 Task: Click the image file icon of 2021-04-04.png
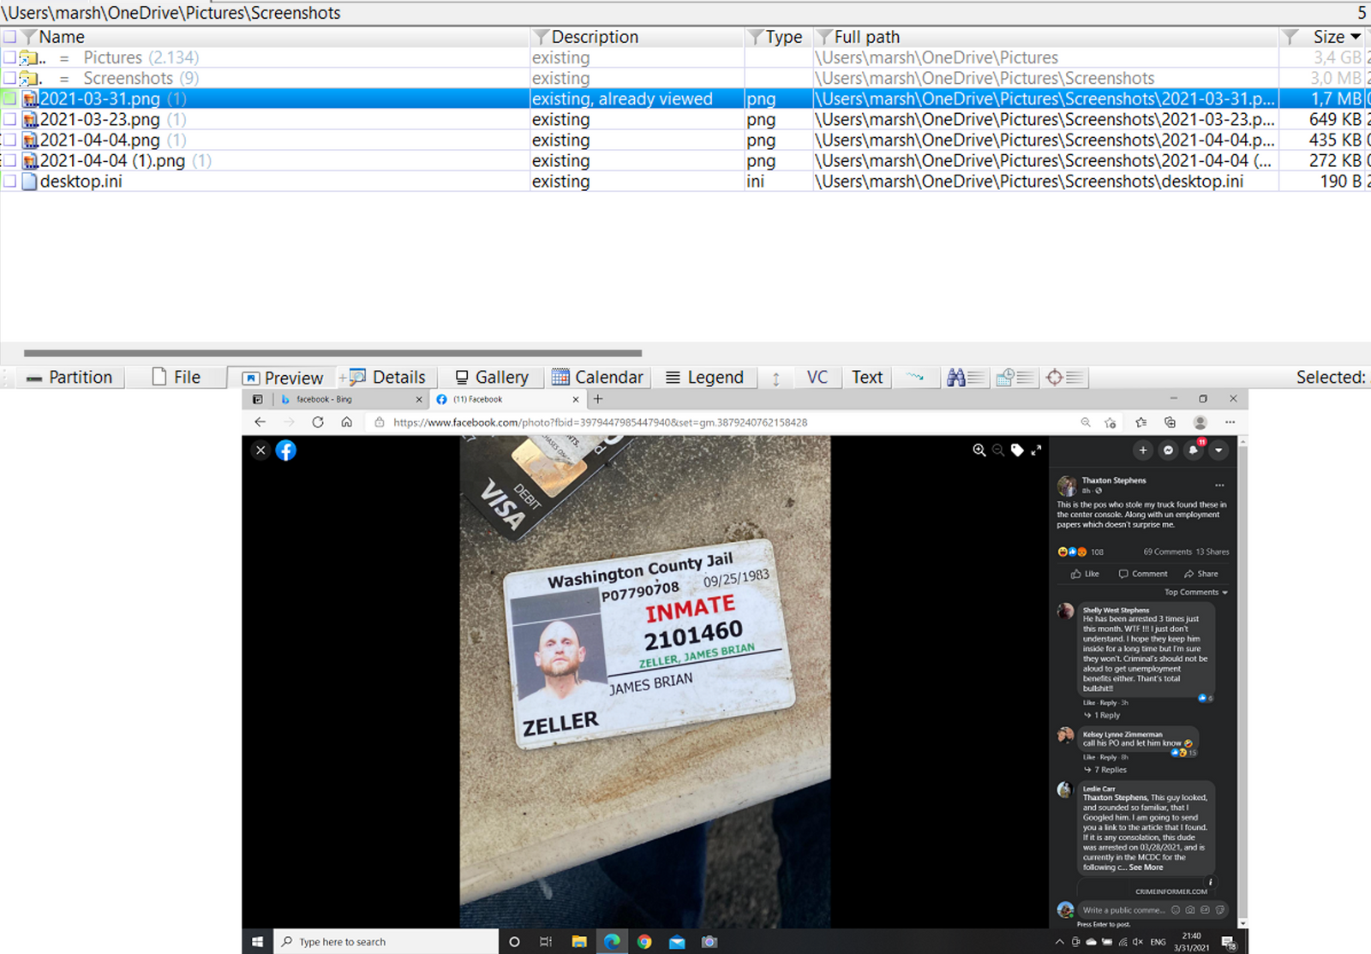tap(30, 140)
